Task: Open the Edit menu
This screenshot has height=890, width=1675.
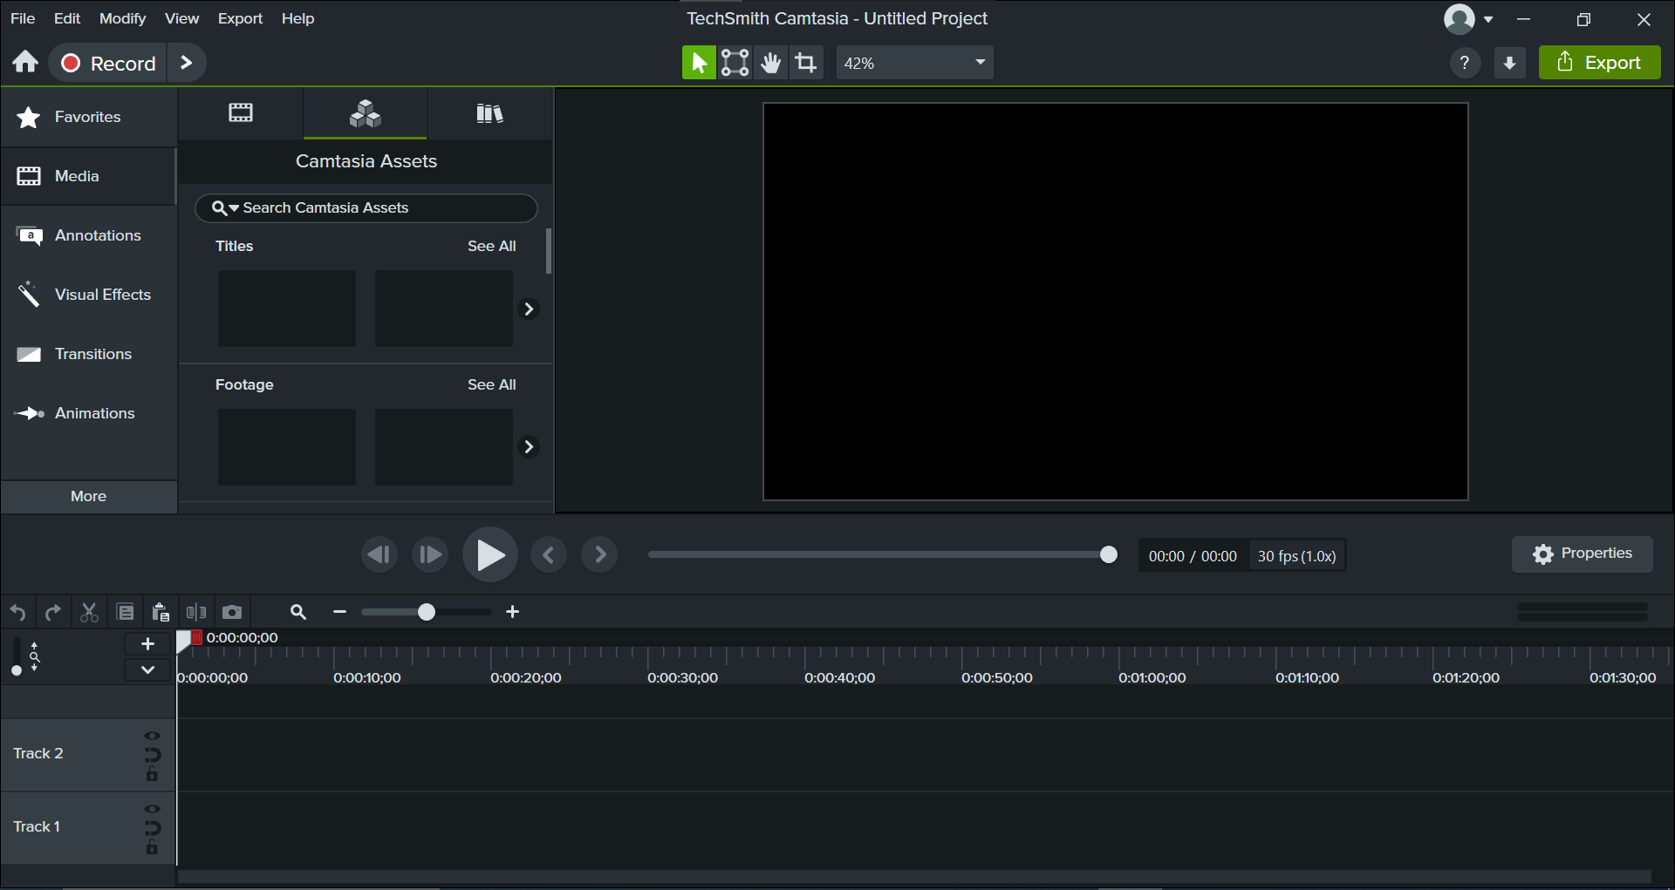Action: tap(67, 18)
